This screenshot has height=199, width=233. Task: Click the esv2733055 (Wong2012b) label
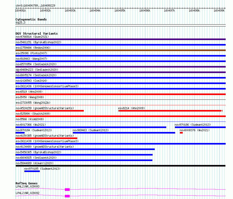[33, 103]
